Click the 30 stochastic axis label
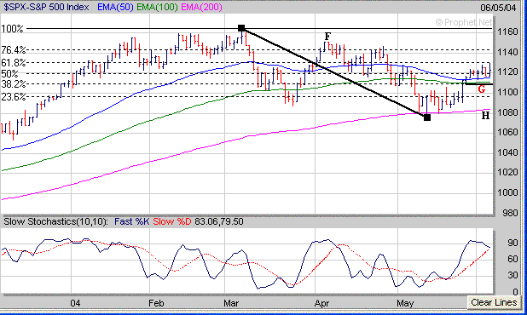This screenshot has width=527, height=315. click(x=513, y=276)
